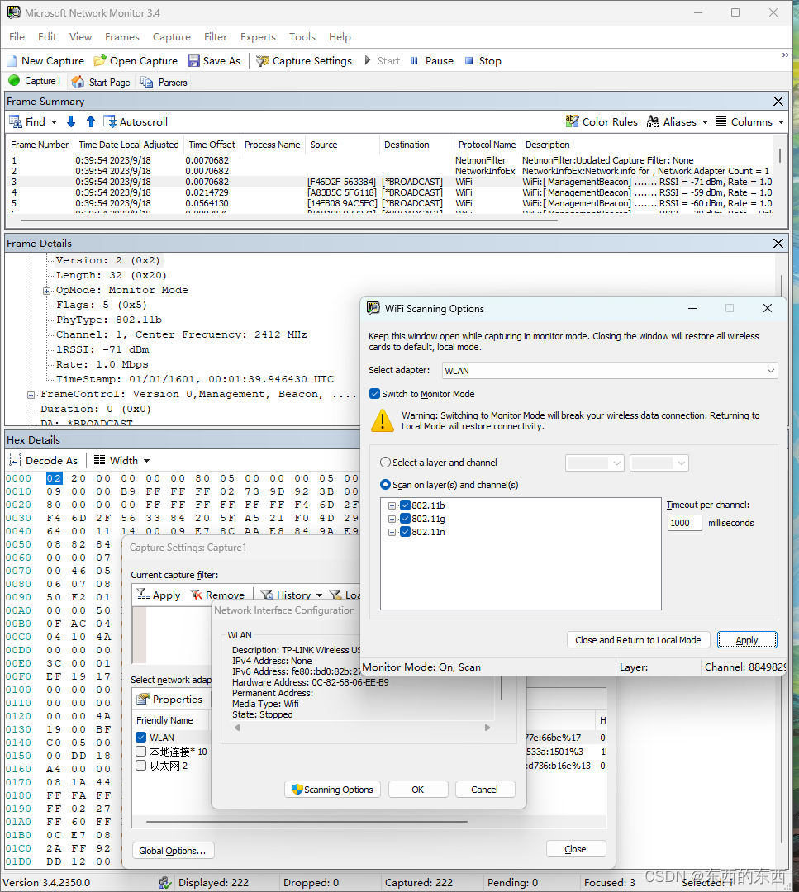Switch to Capture1 tab

point(35,81)
